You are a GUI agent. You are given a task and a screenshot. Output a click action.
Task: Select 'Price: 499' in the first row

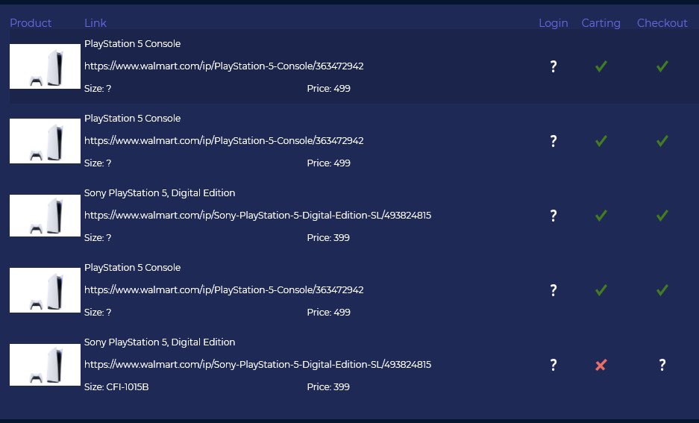tap(328, 88)
